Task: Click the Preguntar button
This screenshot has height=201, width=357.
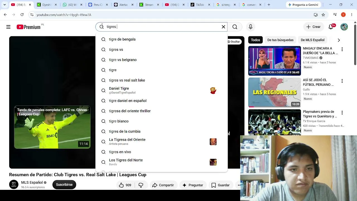Action: click(193, 185)
